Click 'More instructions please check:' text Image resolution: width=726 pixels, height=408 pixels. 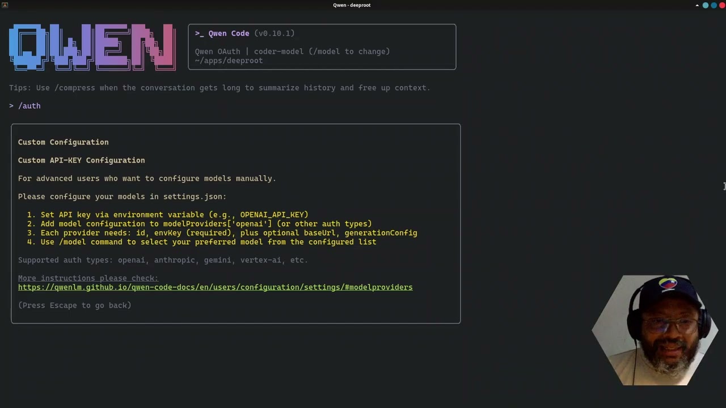88,278
